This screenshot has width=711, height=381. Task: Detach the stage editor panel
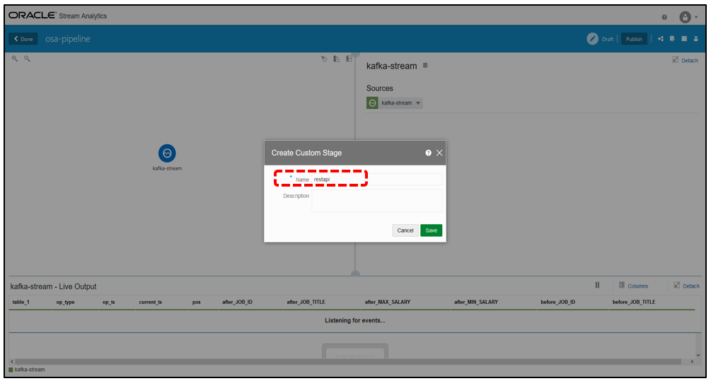685,60
